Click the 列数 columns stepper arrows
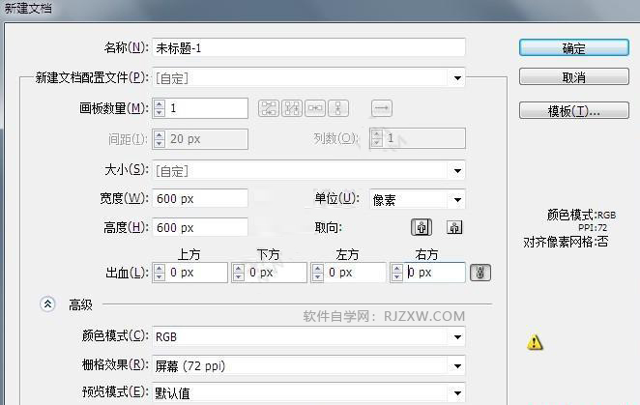Screen dimensions: 640x405 coord(377,138)
